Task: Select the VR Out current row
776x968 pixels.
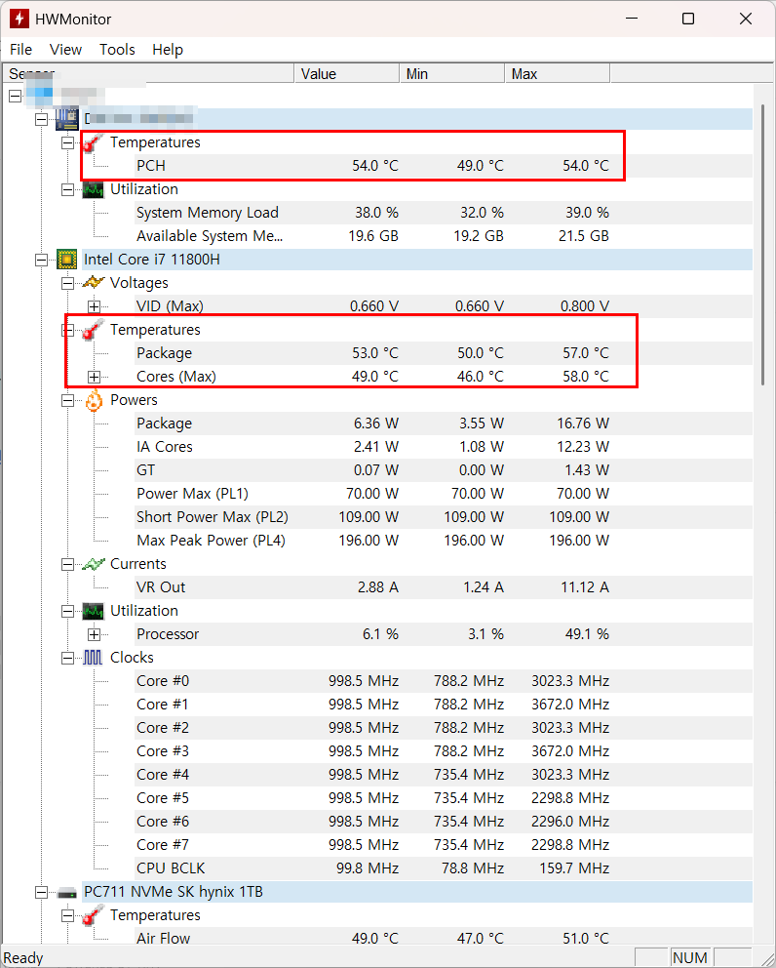Action: pyautogui.click(x=443, y=587)
